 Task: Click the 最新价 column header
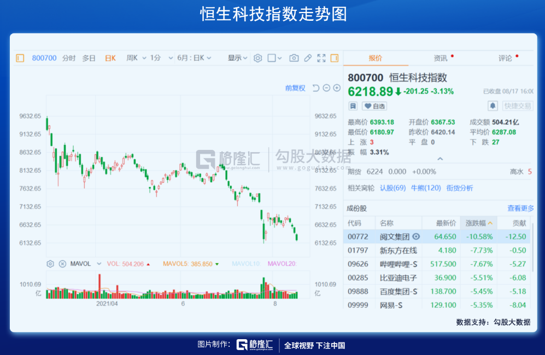pos(446,223)
